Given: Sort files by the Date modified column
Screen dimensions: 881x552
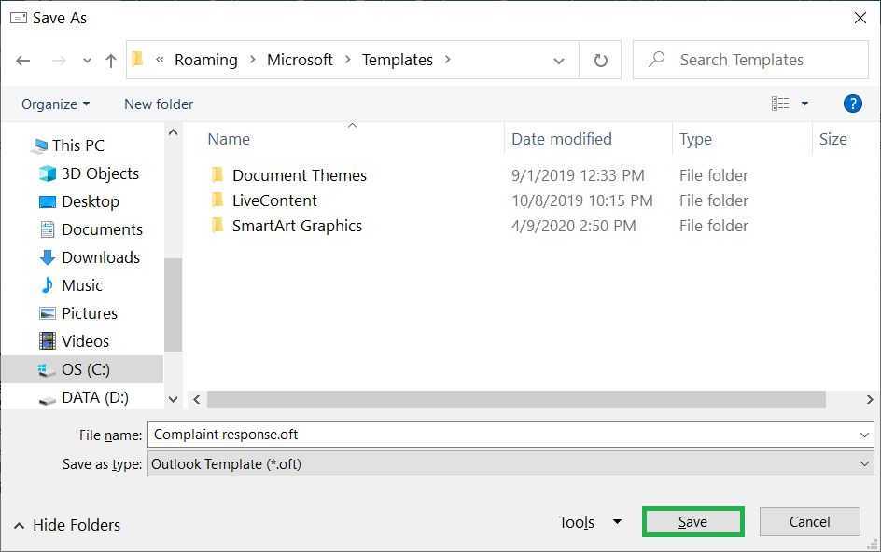Looking at the screenshot, I should [561, 138].
